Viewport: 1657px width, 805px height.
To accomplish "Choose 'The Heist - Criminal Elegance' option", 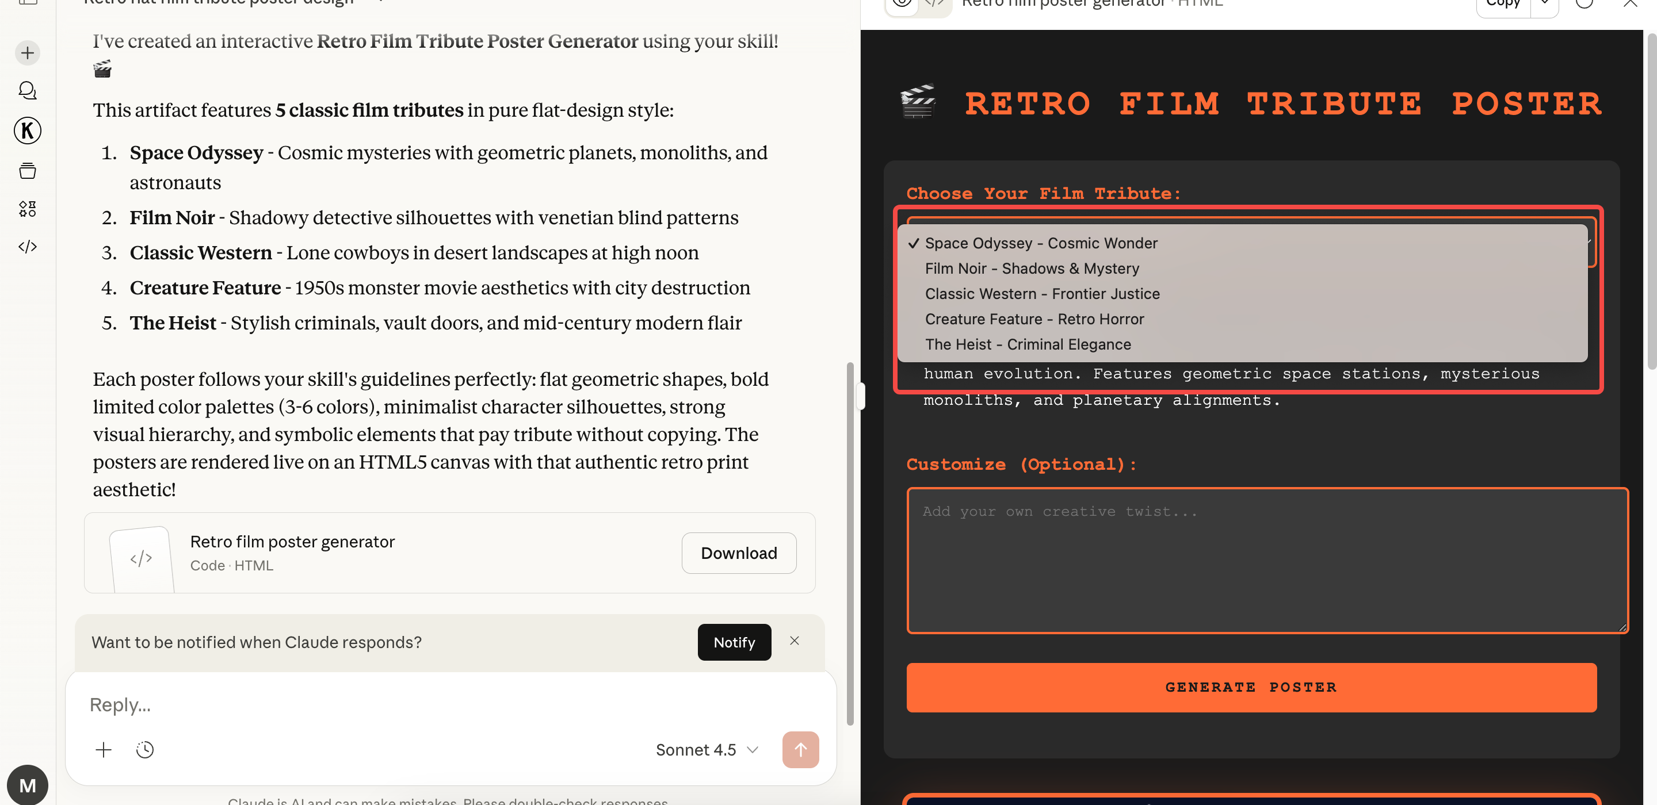I will coord(1028,344).
